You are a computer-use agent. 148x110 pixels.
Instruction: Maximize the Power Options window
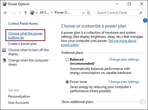129,4
